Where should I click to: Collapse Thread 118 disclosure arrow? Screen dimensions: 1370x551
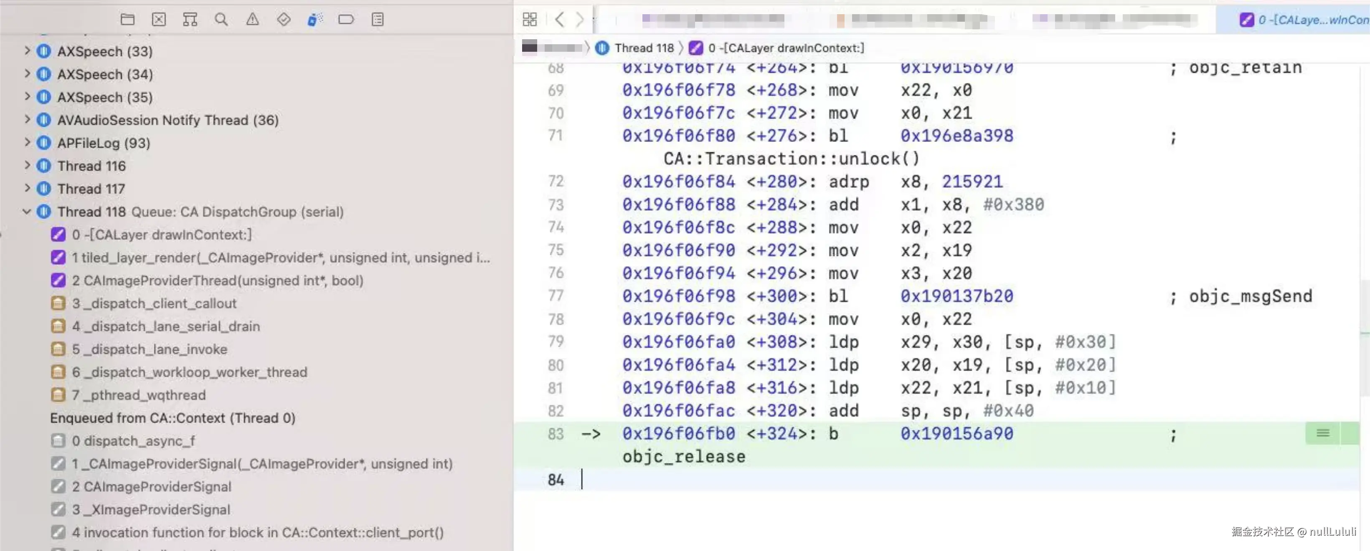27,212
